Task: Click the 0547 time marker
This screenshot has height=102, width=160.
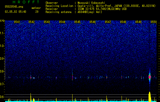Action: pos(108,22)
